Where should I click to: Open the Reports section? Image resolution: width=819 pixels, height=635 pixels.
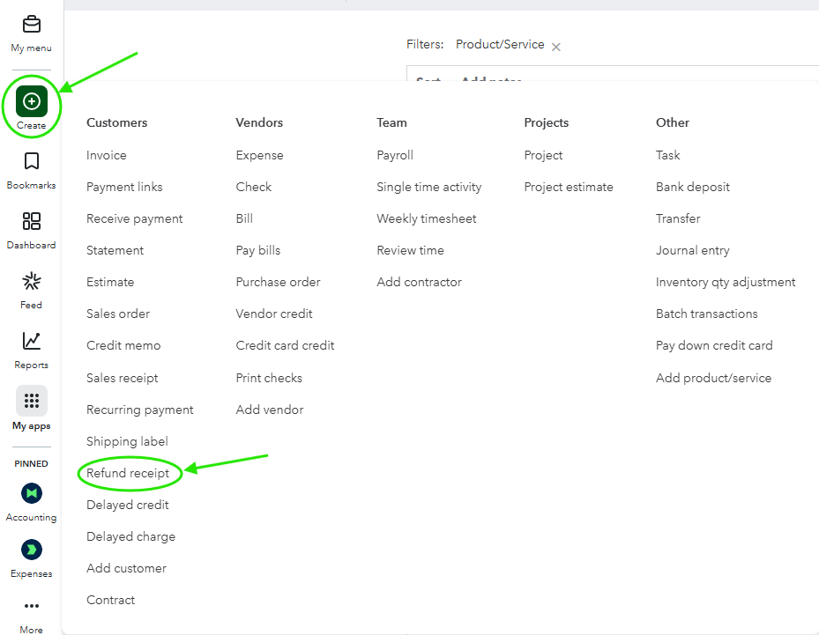[x=31, y=349]
